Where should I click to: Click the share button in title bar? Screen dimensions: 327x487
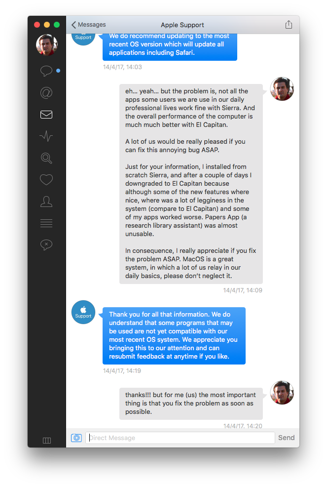(289, 25)
